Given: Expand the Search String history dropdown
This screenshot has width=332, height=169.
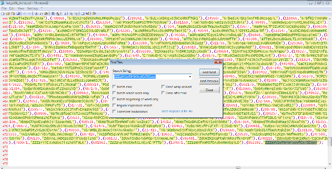Looking at the screenshot, I should point(190,77).
